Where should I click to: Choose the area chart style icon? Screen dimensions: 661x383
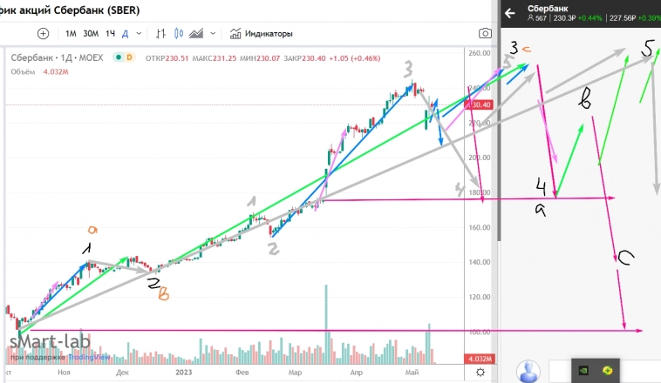coord(196,34)
